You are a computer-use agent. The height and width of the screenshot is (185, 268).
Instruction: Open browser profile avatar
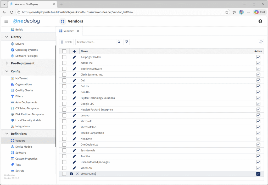(241, 12)
